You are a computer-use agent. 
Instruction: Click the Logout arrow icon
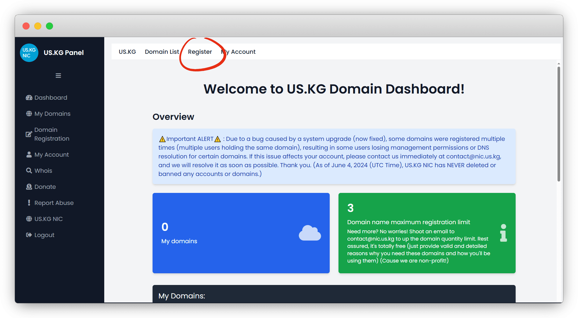click(29, 235)
